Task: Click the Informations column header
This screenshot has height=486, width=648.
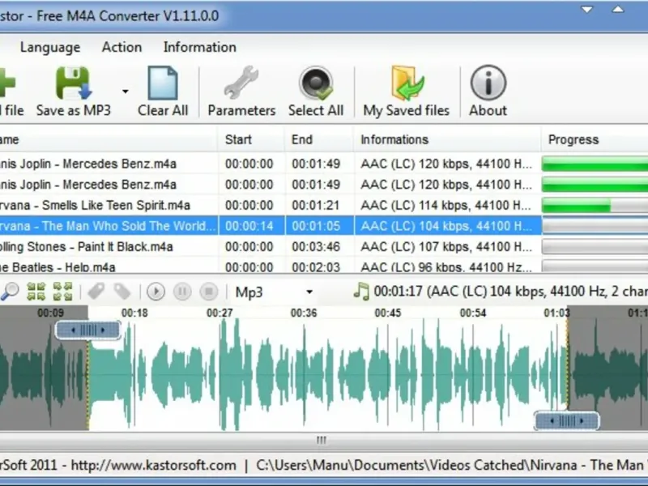Action: [448, 139]
